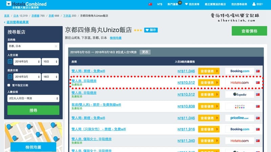
Task: Click Booking.com logo in NT$11,916 row
Action: pyautogui.click(x=239, y=129)
